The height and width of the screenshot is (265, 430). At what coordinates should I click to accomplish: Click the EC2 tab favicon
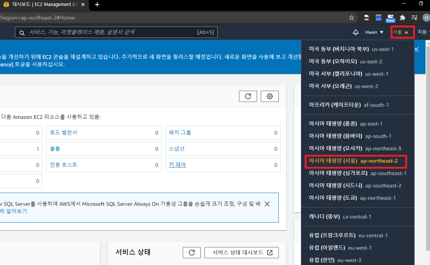(x=6, y=4)
